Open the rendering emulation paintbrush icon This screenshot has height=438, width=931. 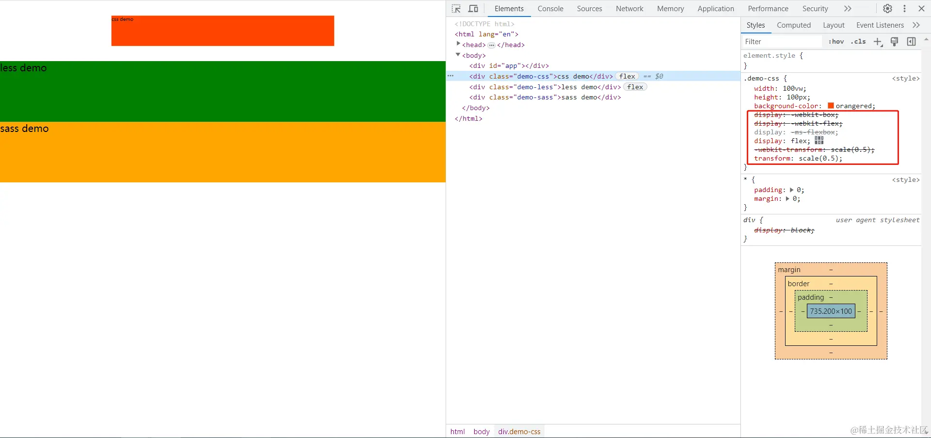tap(895, 42)
